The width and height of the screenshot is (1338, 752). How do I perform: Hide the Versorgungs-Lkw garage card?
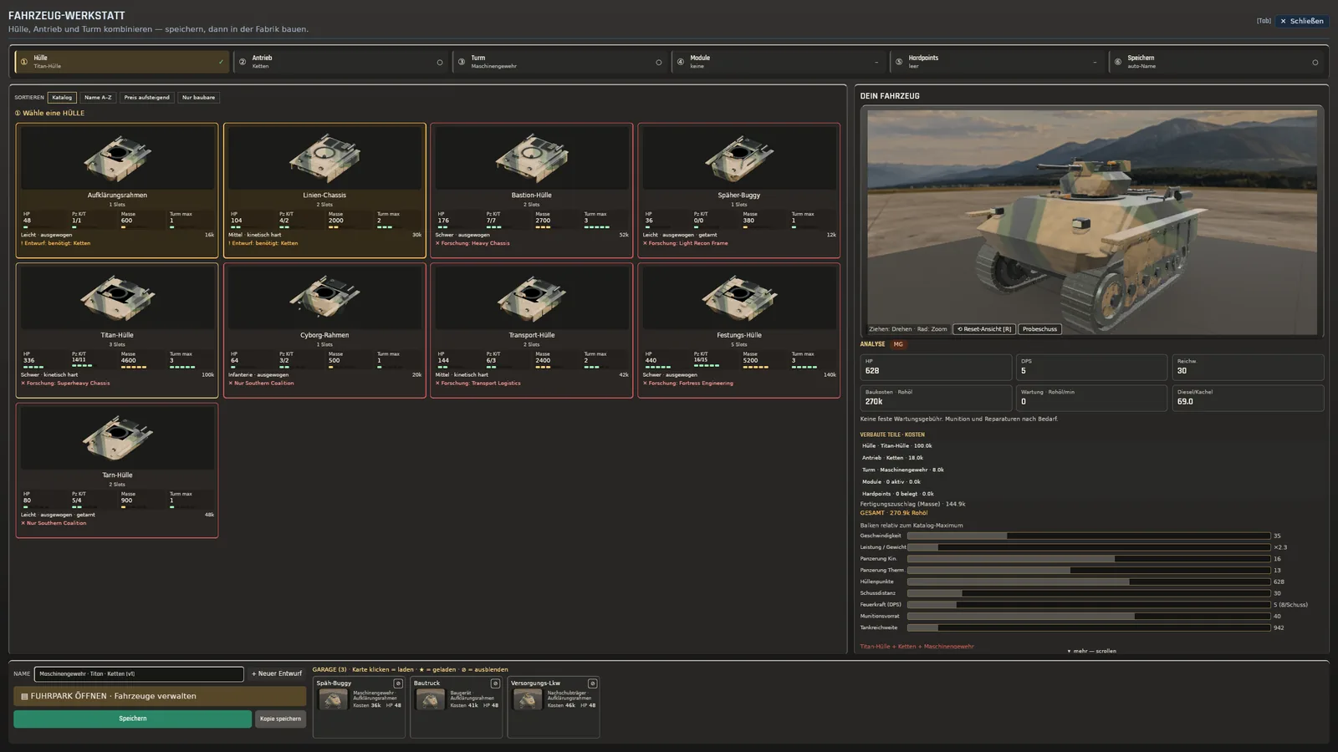tap(592, 683)
